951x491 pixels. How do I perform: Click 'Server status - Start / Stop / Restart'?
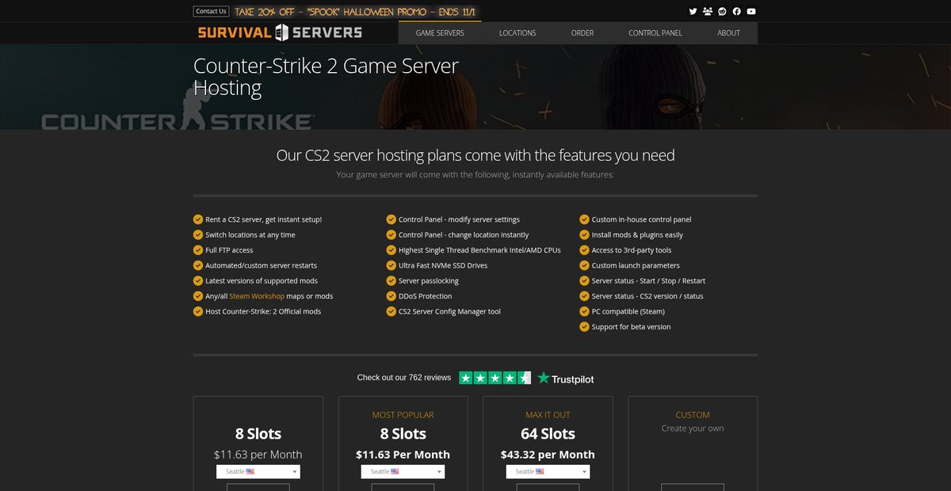click(648, 281)
